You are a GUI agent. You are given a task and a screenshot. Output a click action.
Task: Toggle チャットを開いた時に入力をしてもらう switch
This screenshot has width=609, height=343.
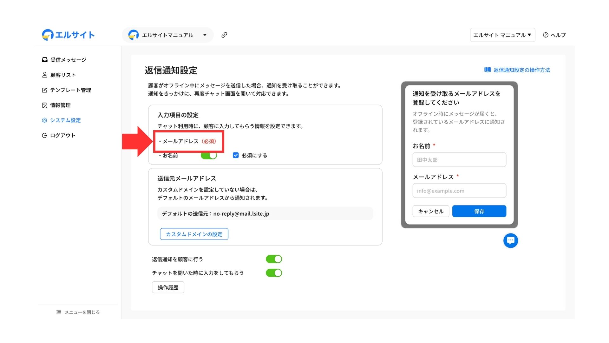[274, 273]
